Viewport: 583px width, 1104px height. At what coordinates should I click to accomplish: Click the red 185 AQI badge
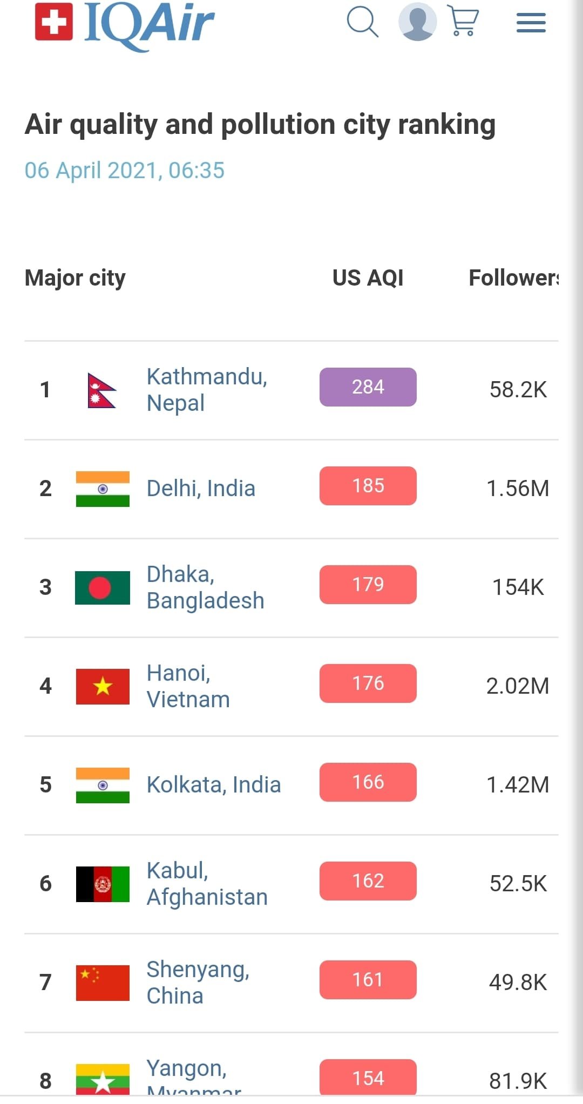[x=368, y=486]
